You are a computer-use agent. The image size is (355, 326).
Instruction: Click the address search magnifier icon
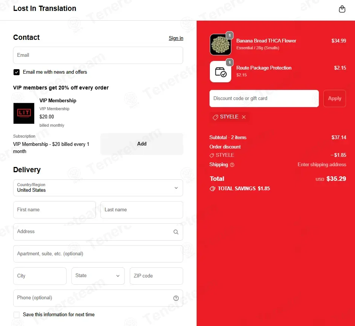[x=176, y=232]
